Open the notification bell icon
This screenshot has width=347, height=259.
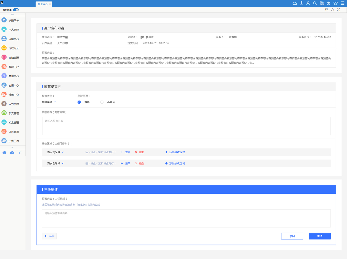click(x=333, y=10)
